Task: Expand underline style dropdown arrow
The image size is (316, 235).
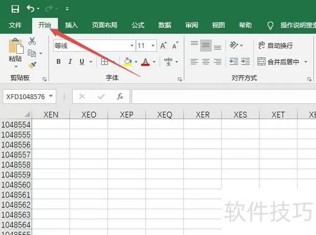Action: [x=91, y=62]
